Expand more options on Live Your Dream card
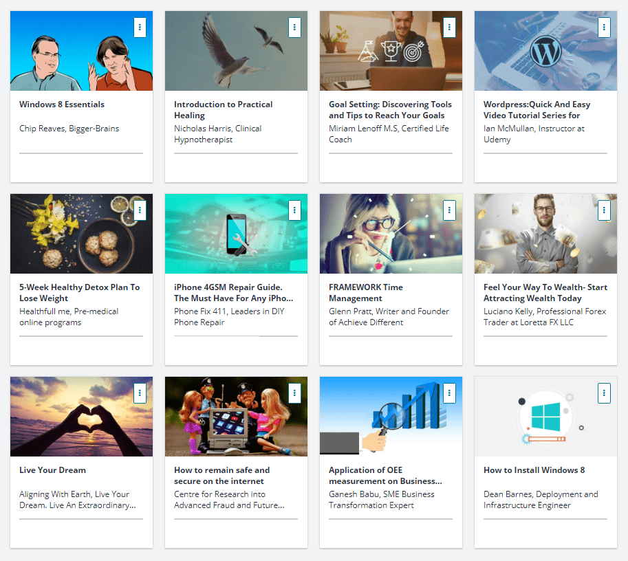 (x=140, y=393)
